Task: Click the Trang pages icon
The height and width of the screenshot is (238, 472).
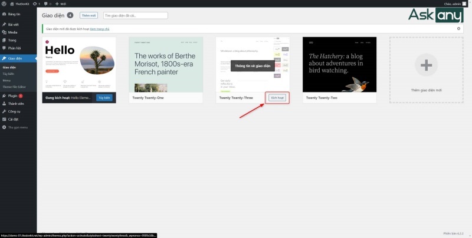Action: (4, 40)
